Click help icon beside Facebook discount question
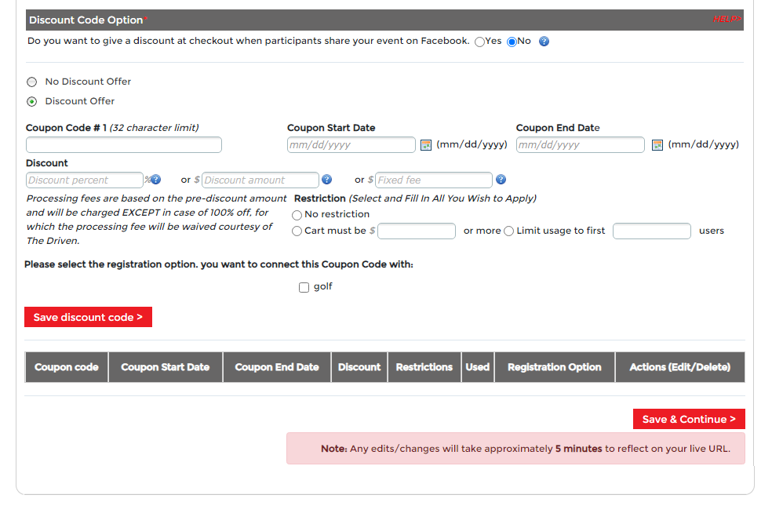The image size is (772, 506). tap(544, 42)
